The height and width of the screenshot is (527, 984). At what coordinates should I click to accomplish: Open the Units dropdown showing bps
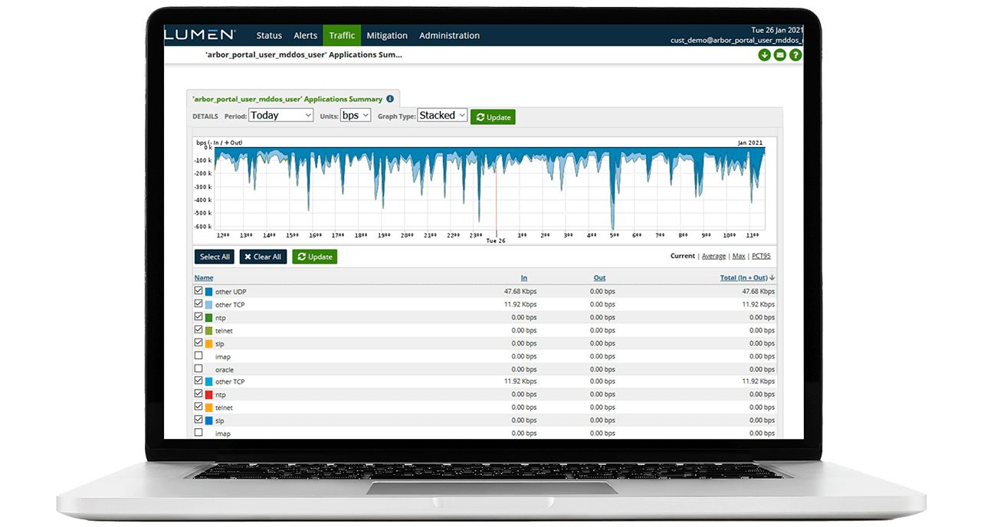(356, 115)
